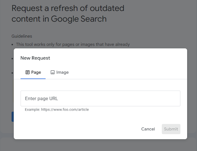The width and height of the screenshot is (197, 151).
Task: Click the Page tab document icon
Action: [x=27, y=72]
